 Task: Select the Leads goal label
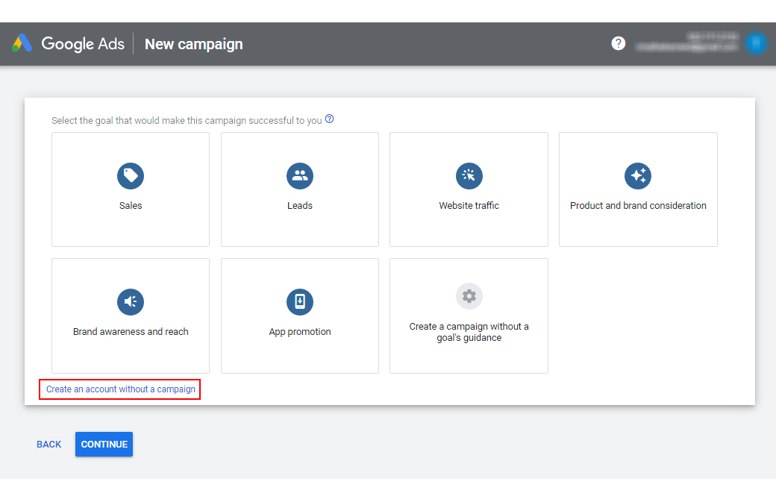pos(300,206)
